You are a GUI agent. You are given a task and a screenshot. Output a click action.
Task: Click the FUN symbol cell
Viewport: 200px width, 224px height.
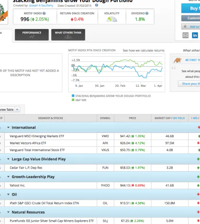tap(105, 168)
